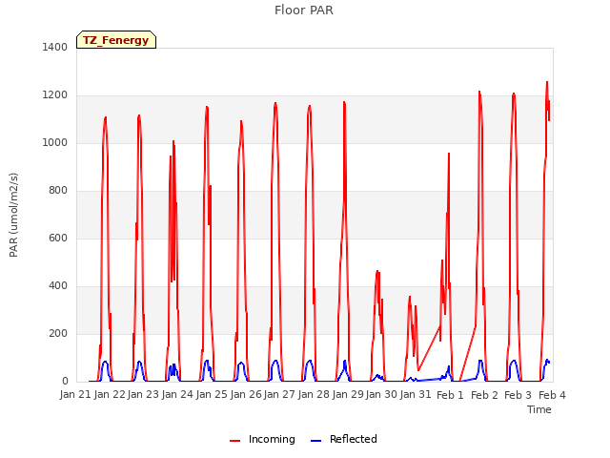610x458 pixels.
Task: Click the red Incoming legend swatch
Action: [235, 441]
